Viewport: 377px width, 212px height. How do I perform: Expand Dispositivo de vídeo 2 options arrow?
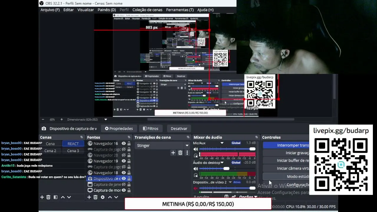click(x=230, y=182)
